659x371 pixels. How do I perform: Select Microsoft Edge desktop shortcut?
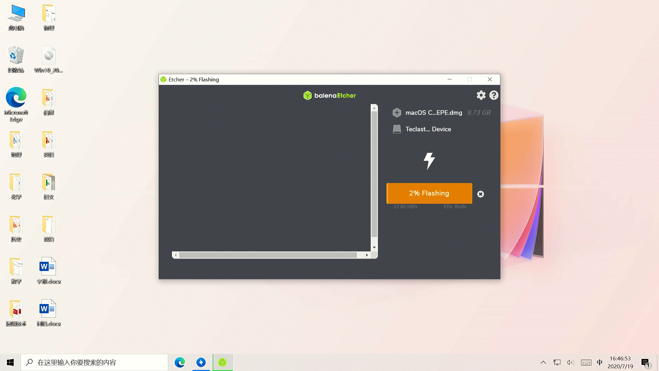16,105
